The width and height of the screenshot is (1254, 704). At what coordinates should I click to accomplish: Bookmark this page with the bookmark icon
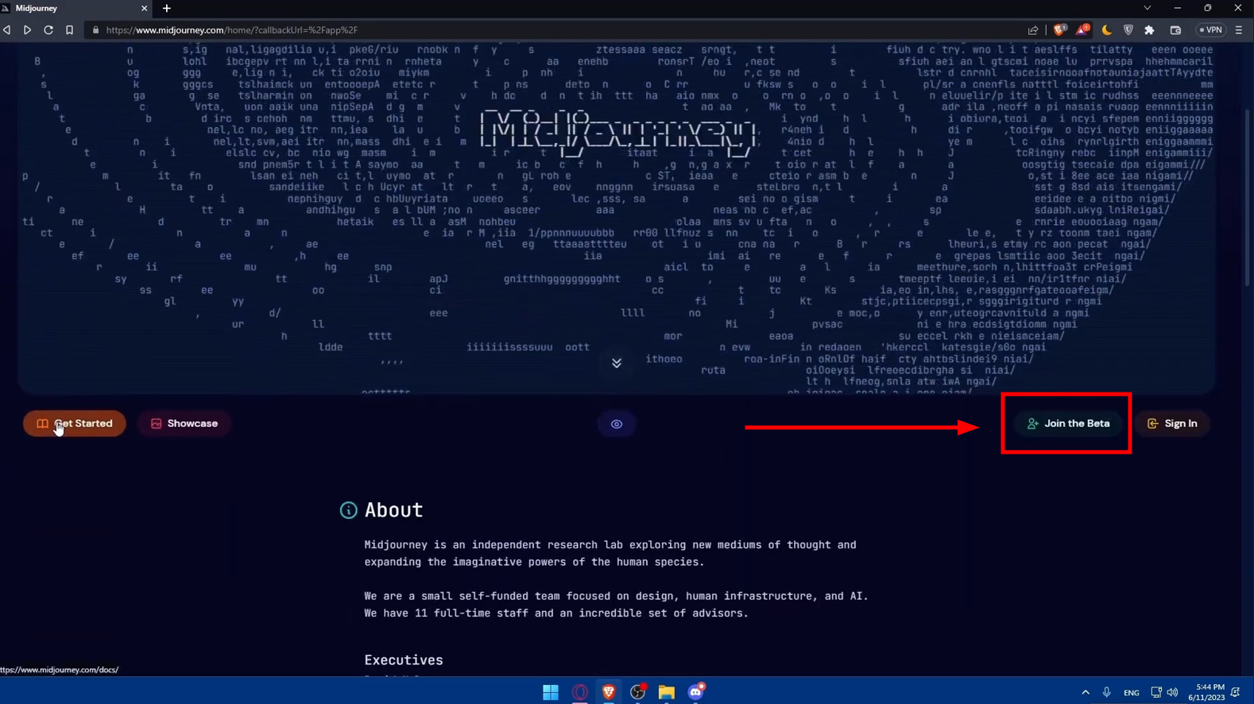click(69, 30)
